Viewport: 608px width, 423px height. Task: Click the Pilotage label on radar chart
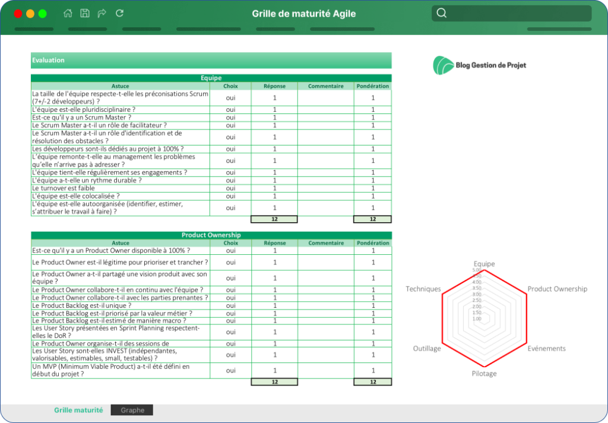(x=484, y=374)
